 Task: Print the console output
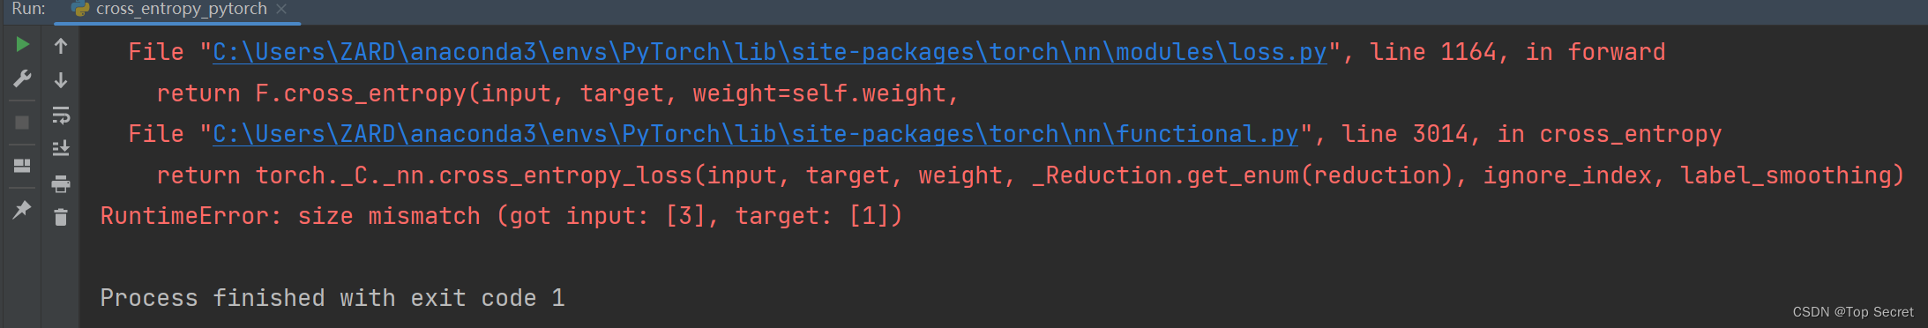click(61, 183)
